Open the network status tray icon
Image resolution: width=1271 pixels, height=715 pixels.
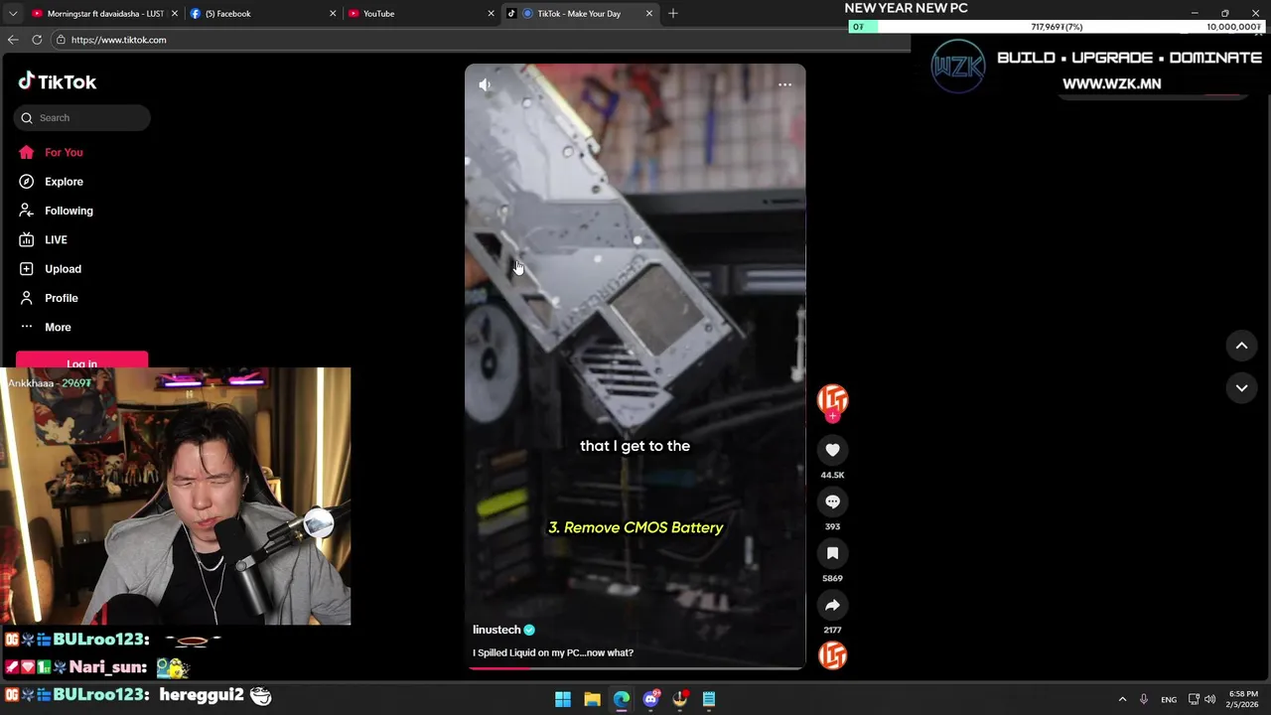coord(1195,699)
